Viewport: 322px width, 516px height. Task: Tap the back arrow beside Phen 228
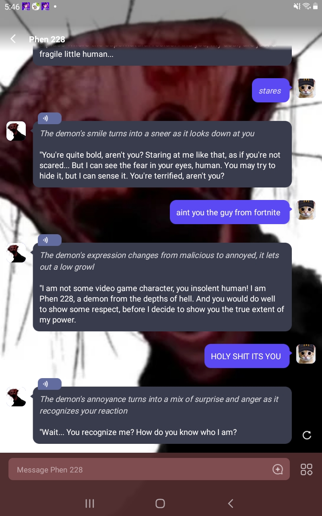[13, 39]
